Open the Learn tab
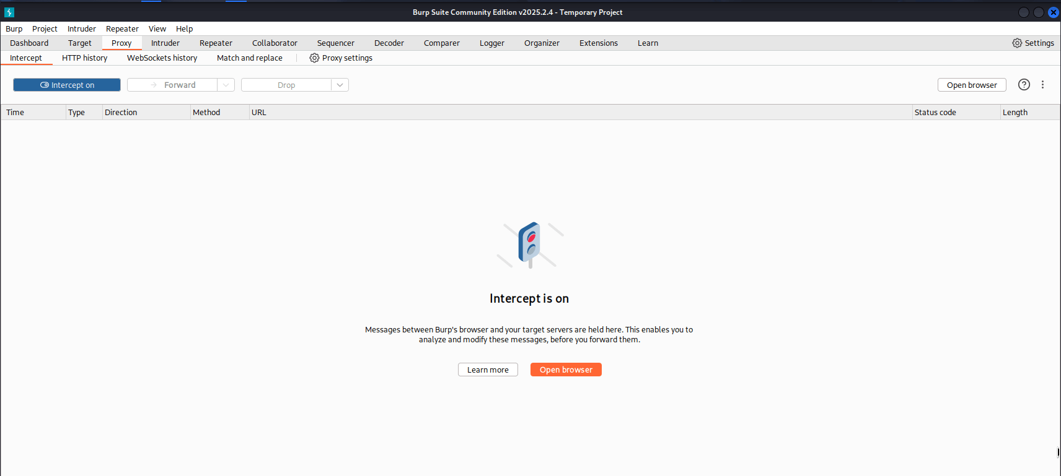 tap(648, 43)
